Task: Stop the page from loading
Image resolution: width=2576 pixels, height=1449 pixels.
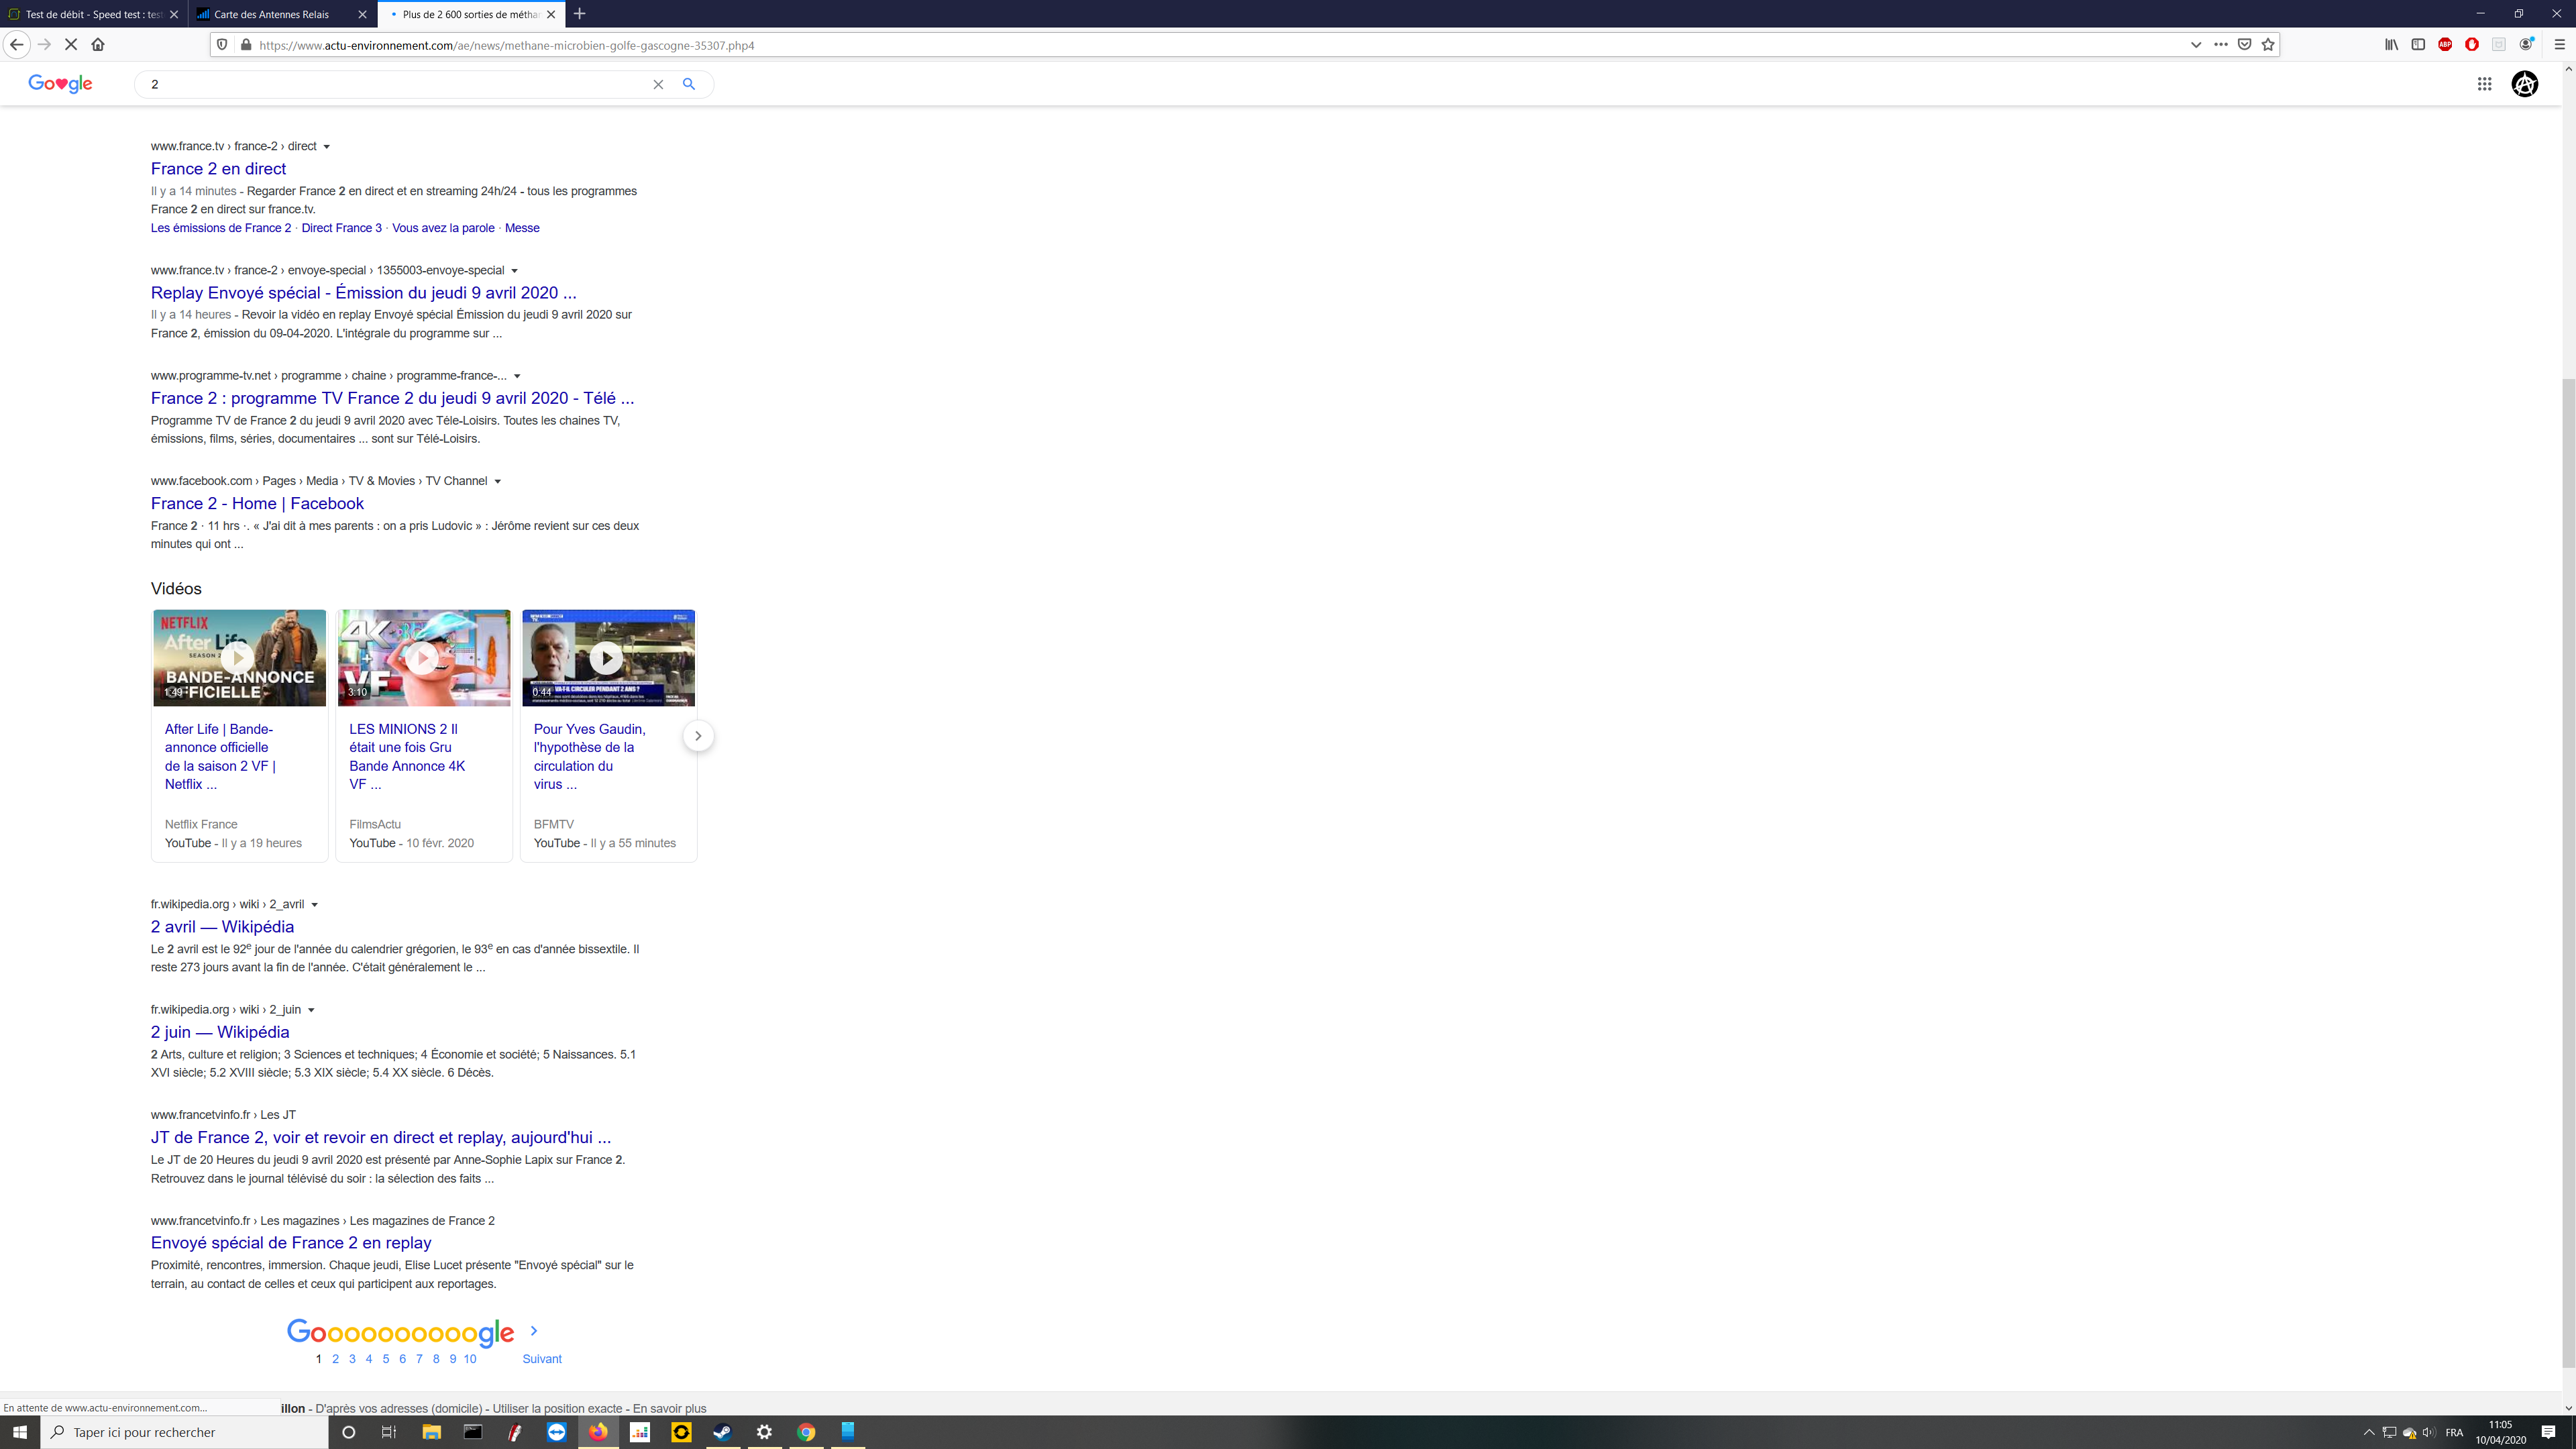Action: (71, 44)
